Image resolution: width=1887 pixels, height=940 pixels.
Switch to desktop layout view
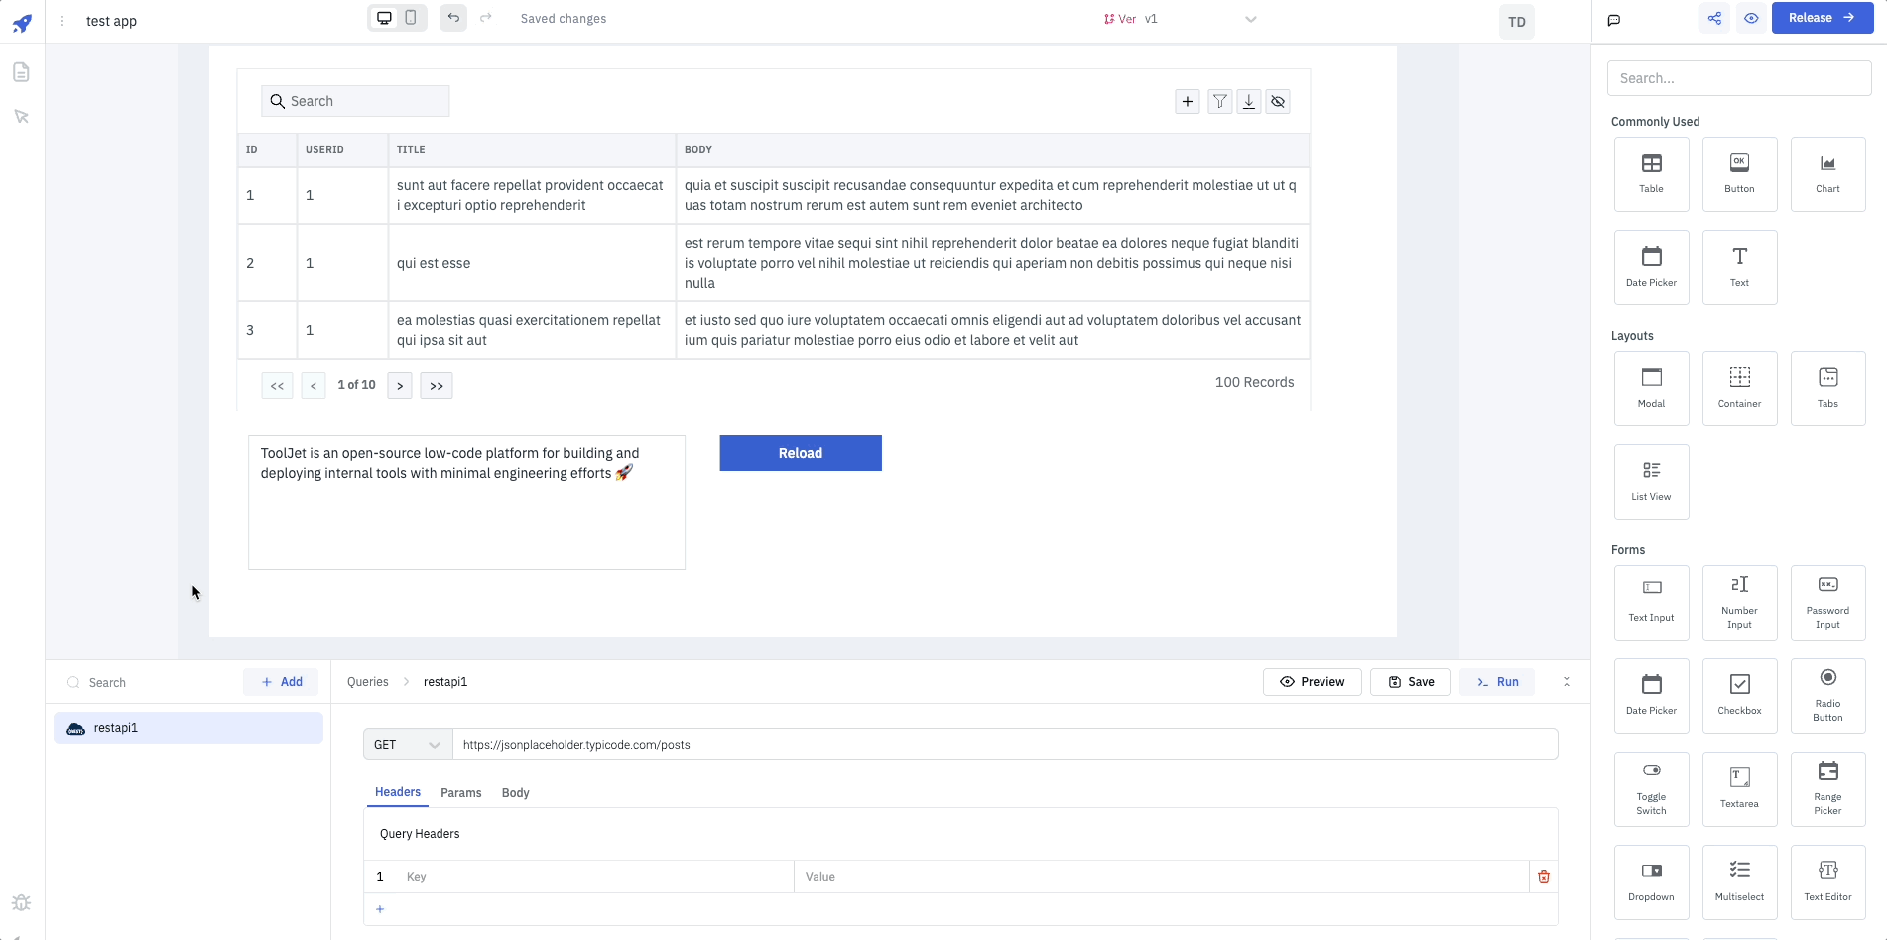(x=384, y=18)
